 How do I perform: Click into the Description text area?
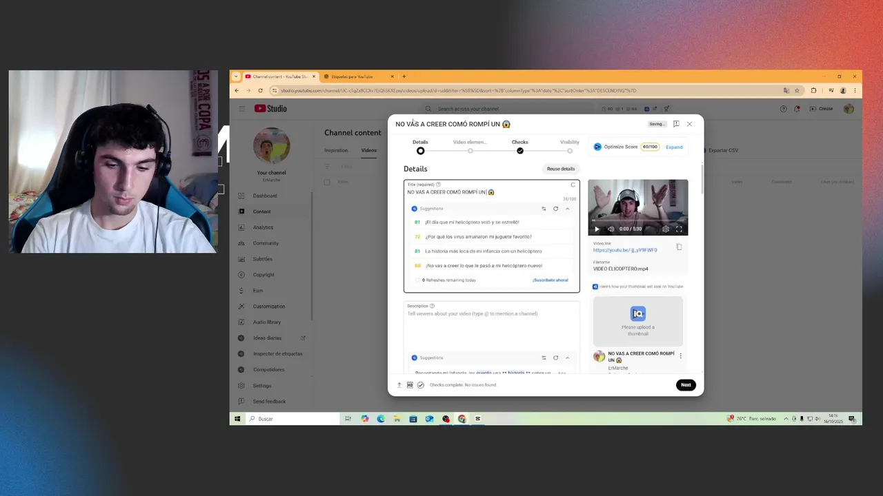tap(491, 327)
